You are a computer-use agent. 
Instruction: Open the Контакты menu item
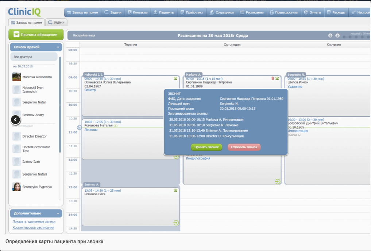click(138, 12)
